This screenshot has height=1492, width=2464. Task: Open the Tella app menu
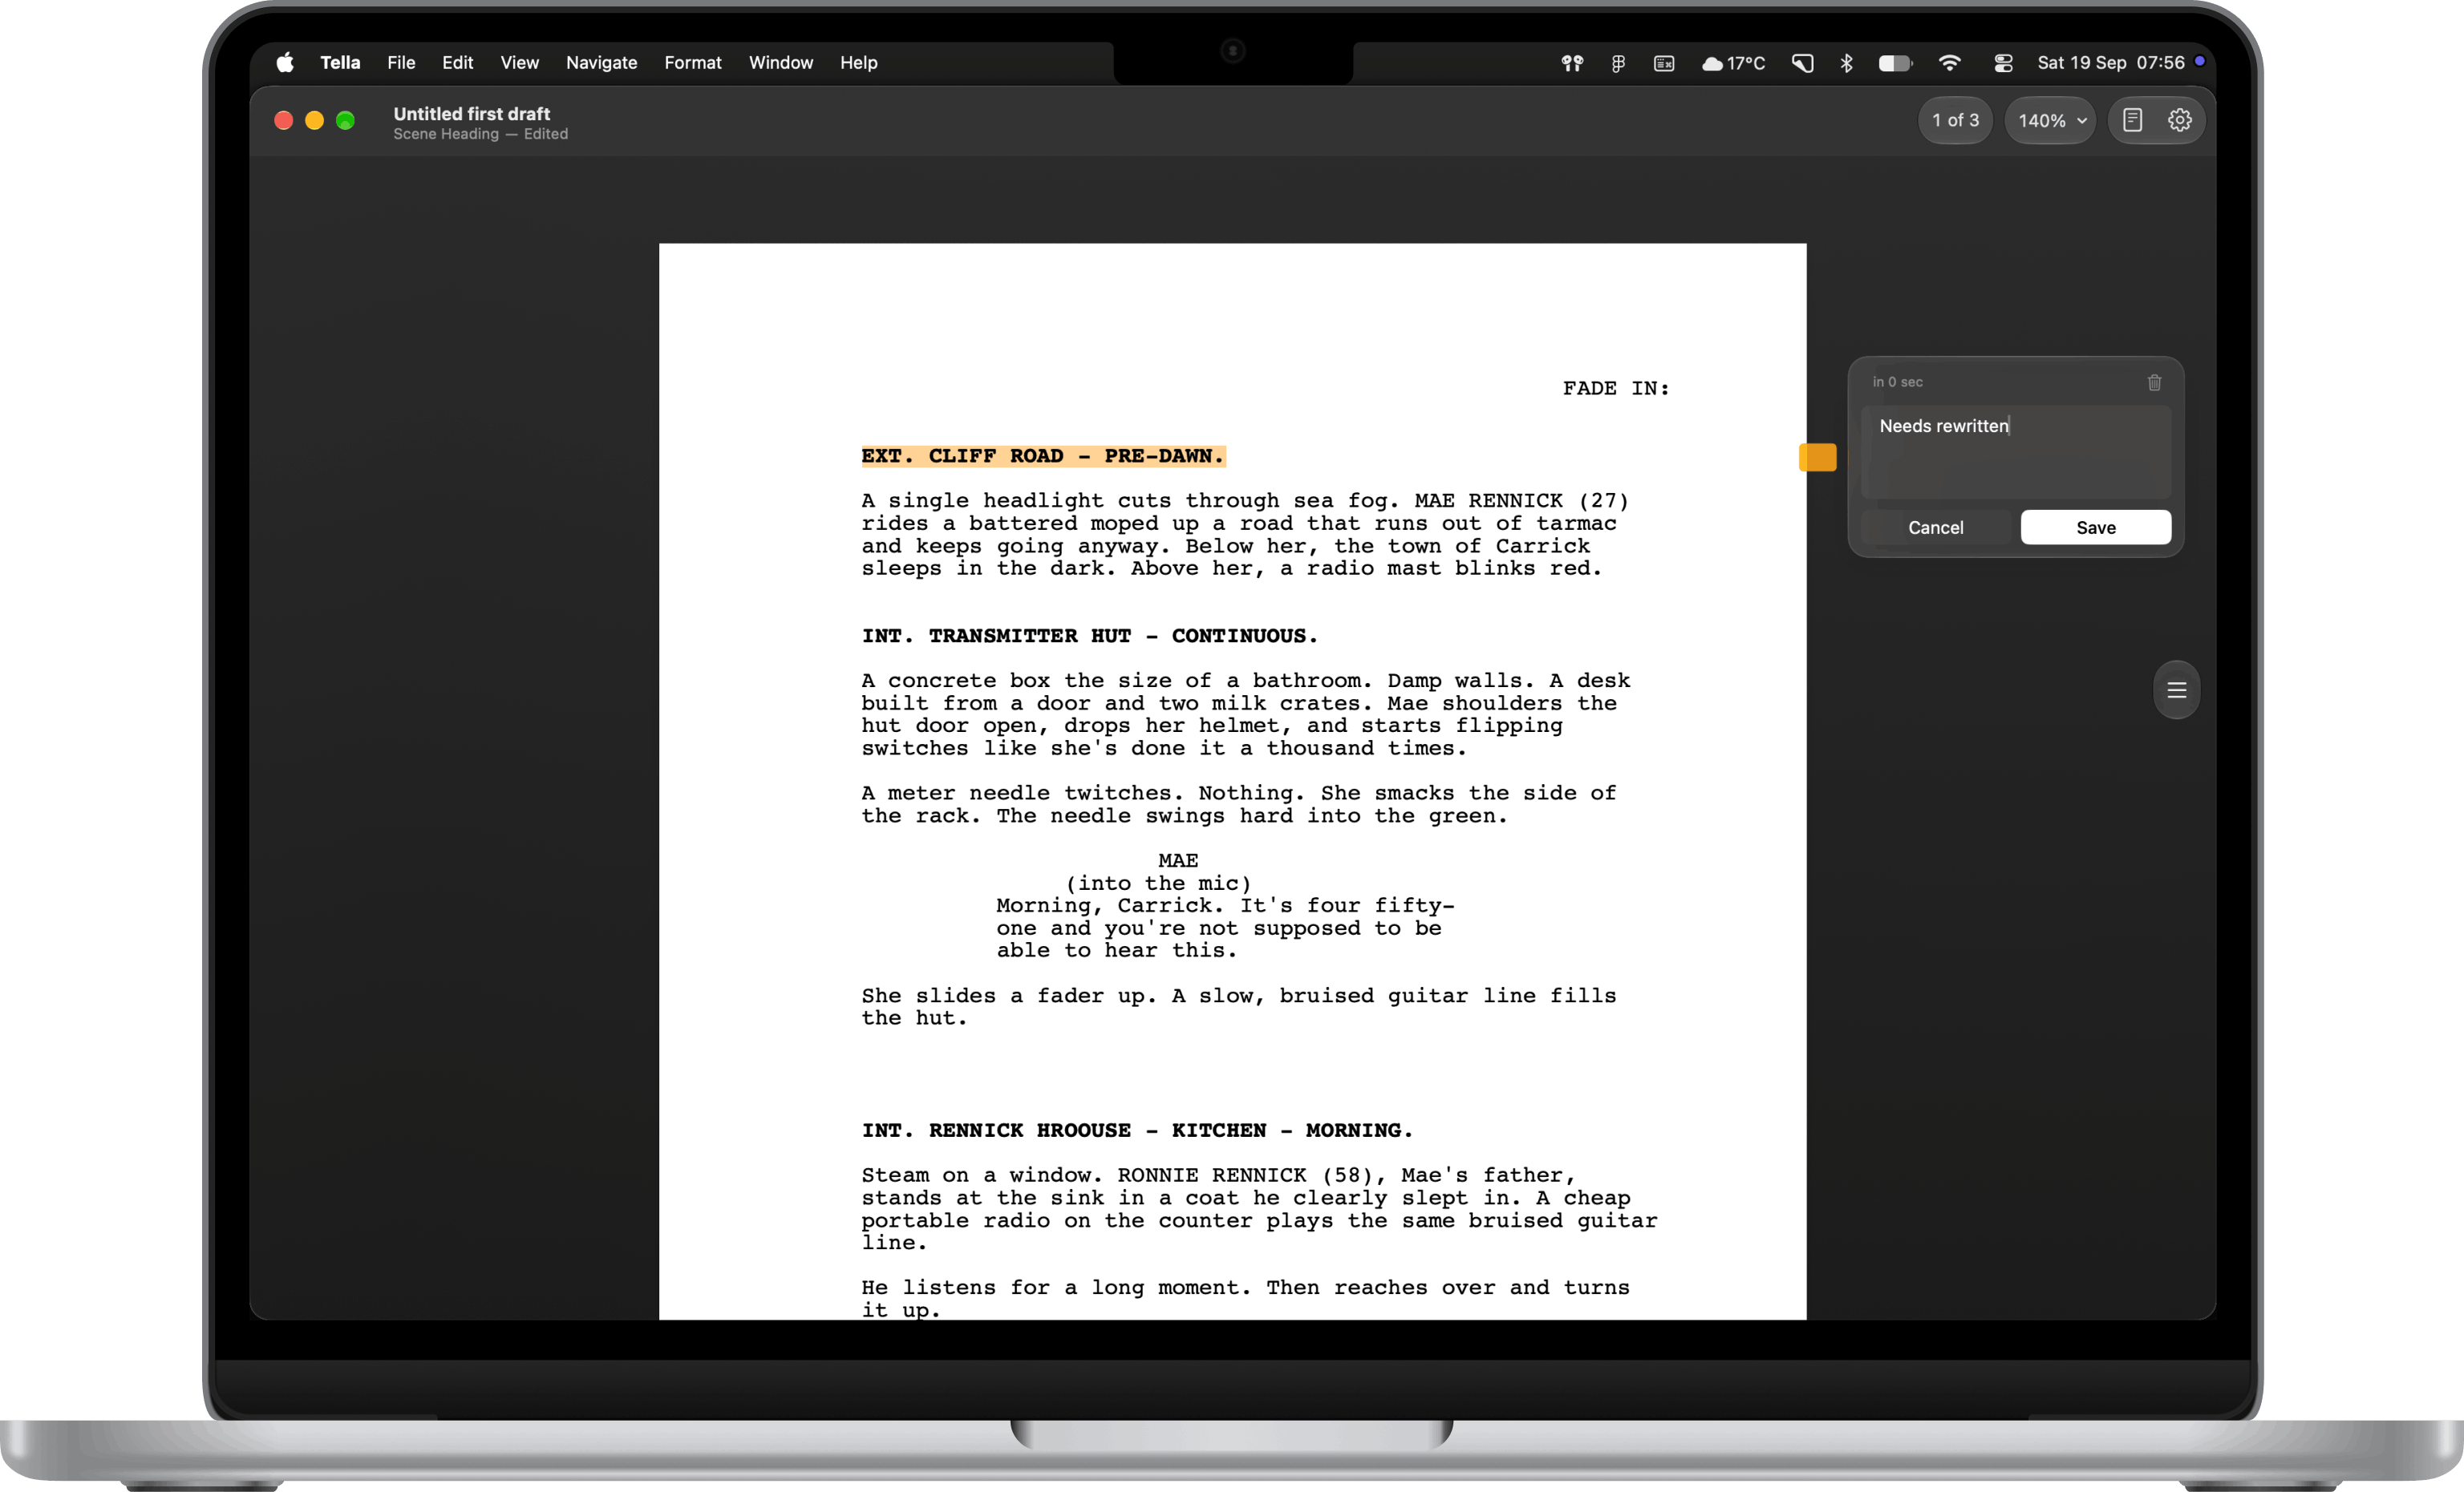coord(340,63)
